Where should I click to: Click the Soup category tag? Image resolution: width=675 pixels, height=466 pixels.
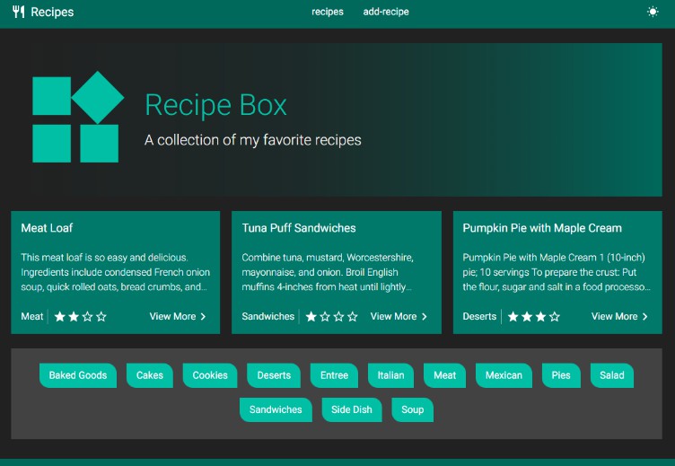tap(412, 410)
